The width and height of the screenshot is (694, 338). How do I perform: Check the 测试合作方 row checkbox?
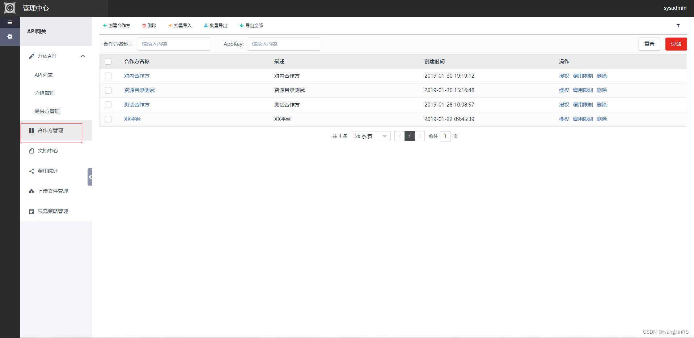(x=108, y=105)
